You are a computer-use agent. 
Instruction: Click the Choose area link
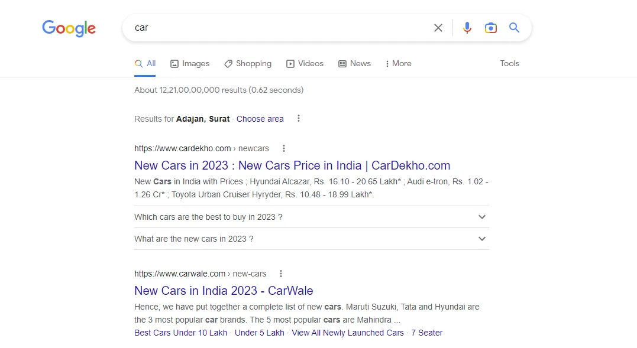[260, 119]
